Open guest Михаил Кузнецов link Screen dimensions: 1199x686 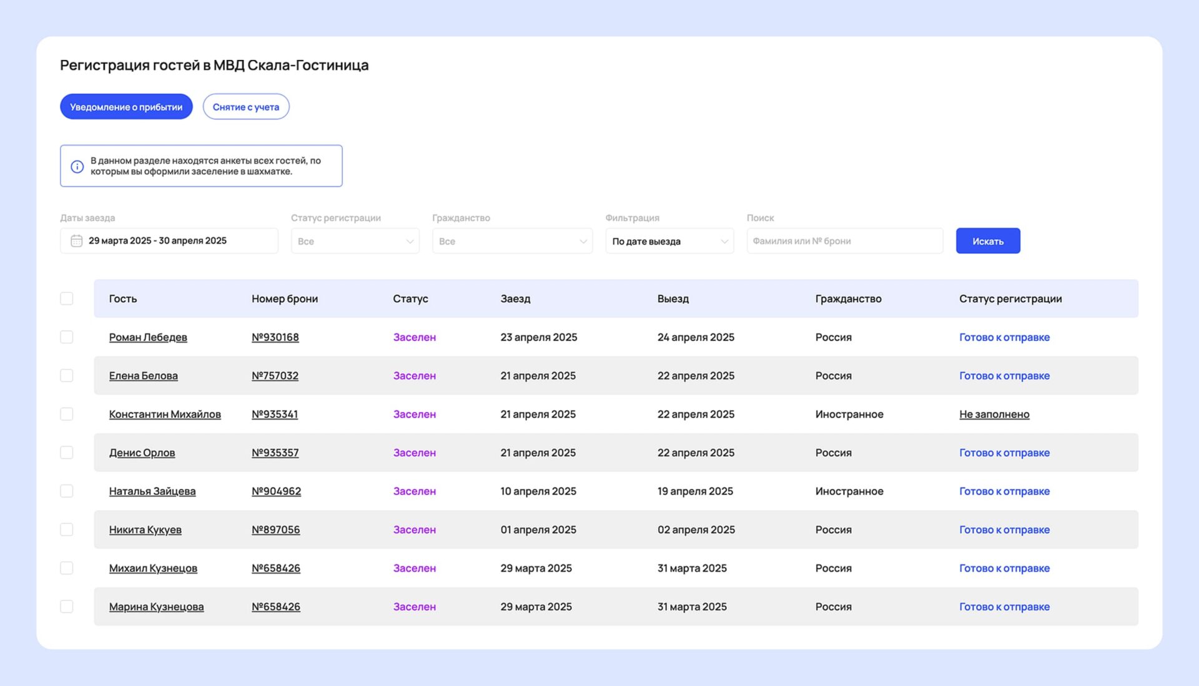[153, 569]
